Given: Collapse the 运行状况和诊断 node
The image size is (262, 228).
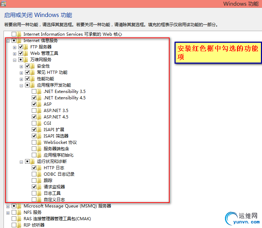Looking at the screenshot, I should [x=21, y=162].
